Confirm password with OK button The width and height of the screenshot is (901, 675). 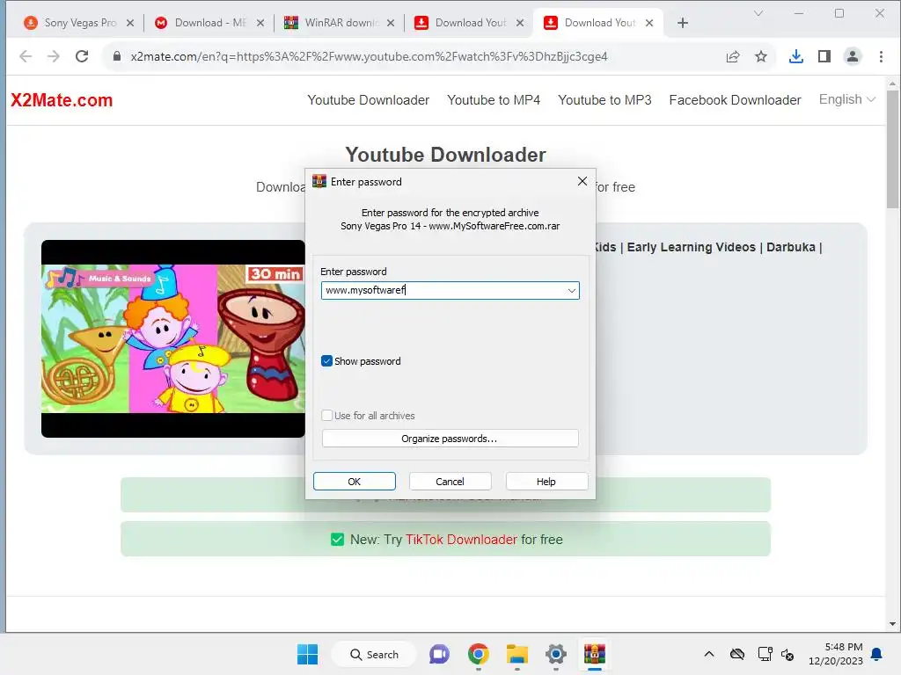pos(355,482)
